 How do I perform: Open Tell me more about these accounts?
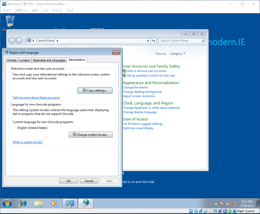tap(36, 98)
